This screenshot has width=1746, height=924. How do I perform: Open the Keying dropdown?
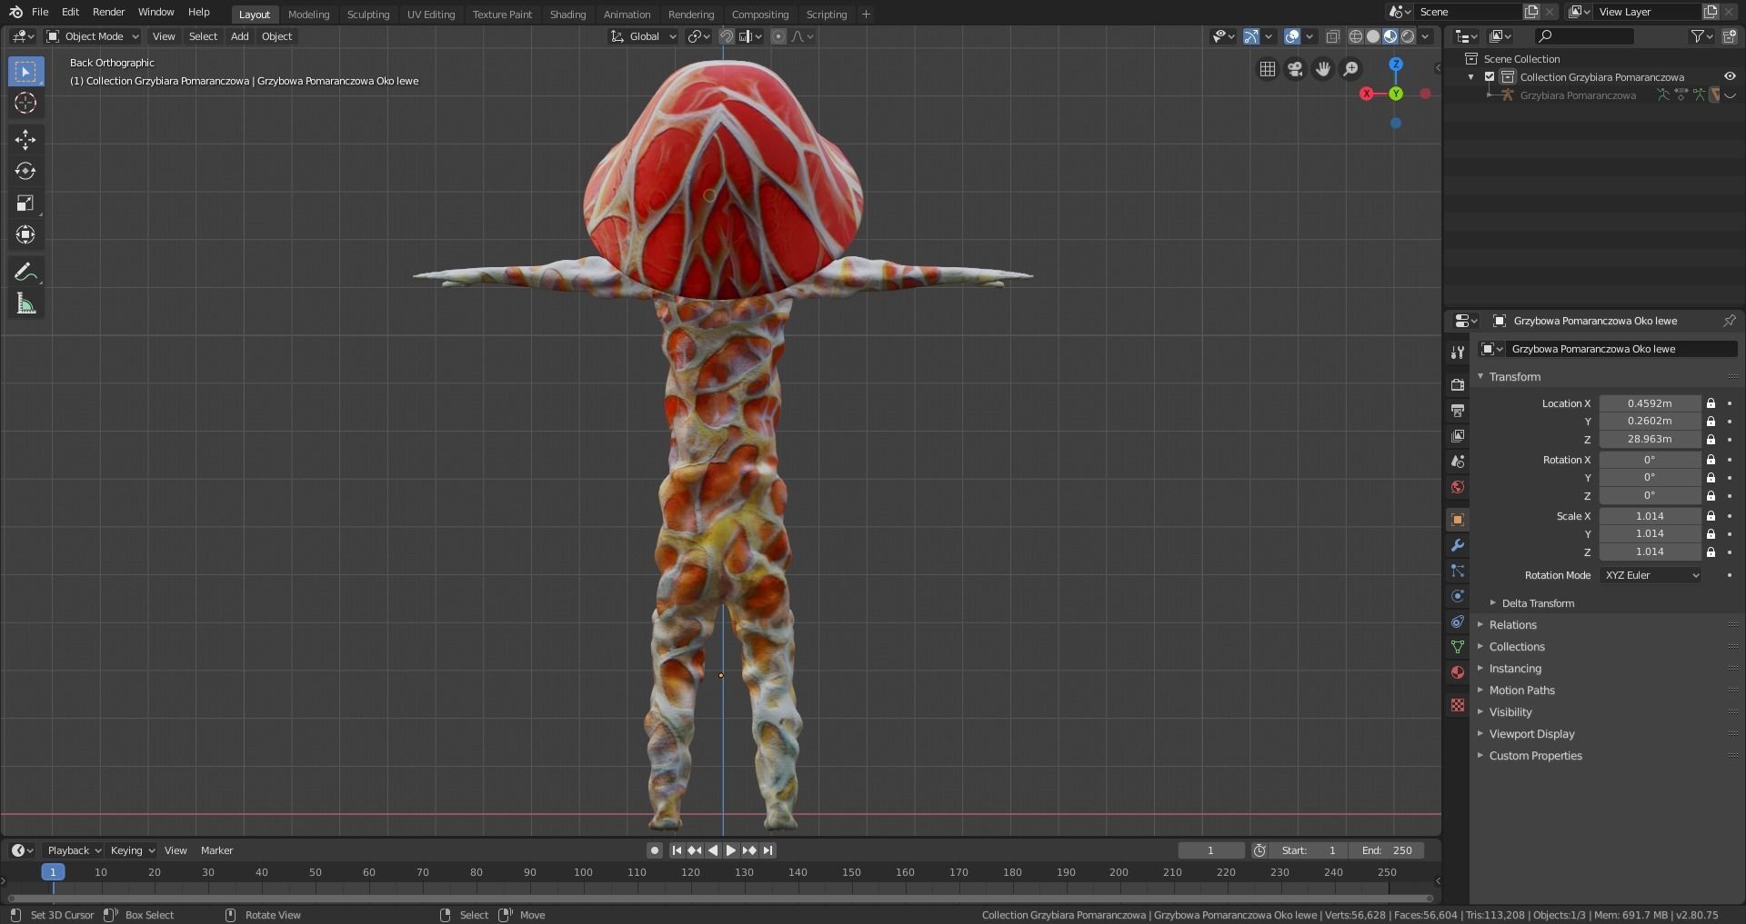[132, 850]
